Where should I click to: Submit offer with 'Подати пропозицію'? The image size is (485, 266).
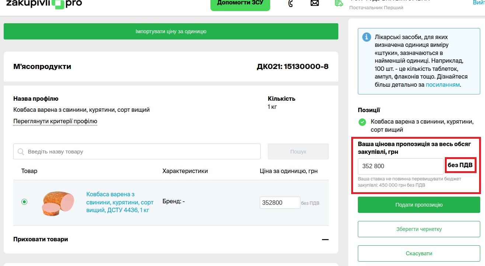coord(419,205)
